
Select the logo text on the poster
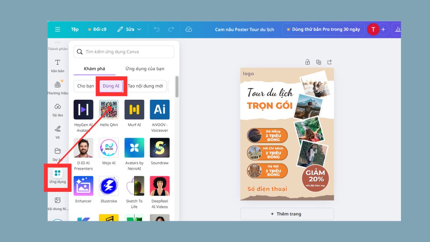tap(248, 73)
